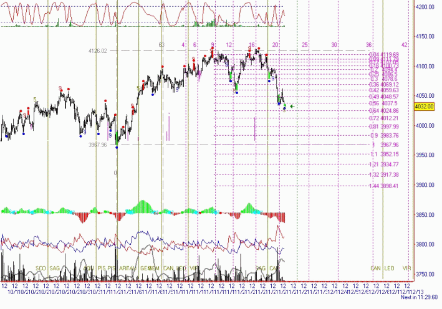Viewport: 442px width, 309px height.
Task: Click the 3950.00 price axis label
Action: pyautogui.click(x=425, y=155)
